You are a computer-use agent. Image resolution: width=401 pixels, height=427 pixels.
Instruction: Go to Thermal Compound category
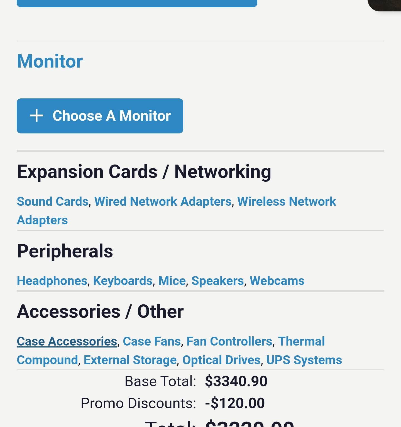click(301, 341)
